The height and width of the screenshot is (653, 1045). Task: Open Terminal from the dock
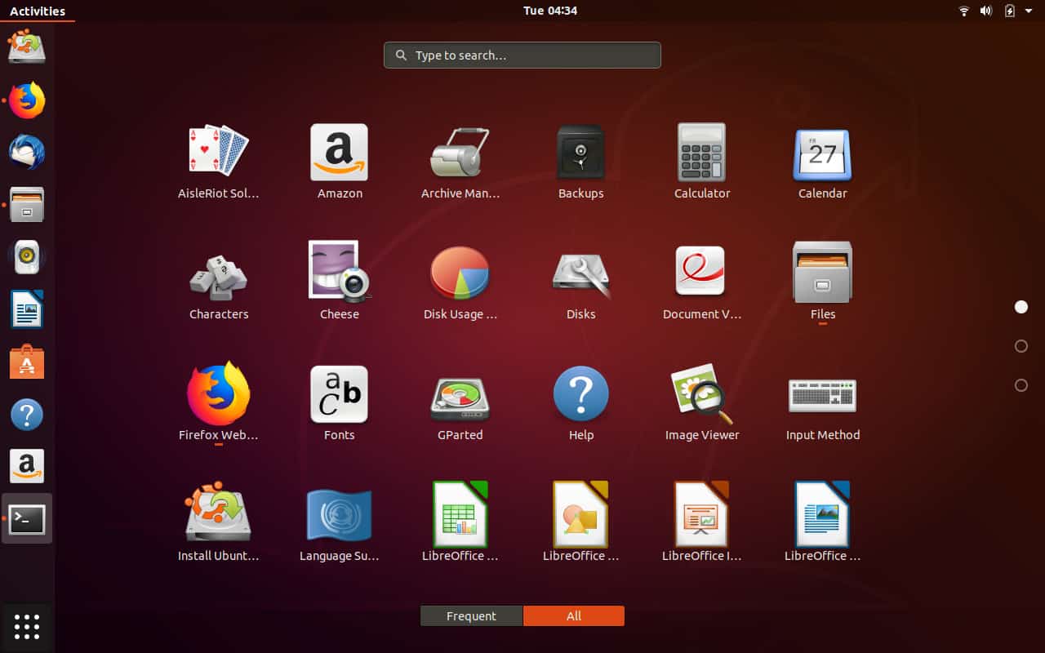[x=27, y=519]
